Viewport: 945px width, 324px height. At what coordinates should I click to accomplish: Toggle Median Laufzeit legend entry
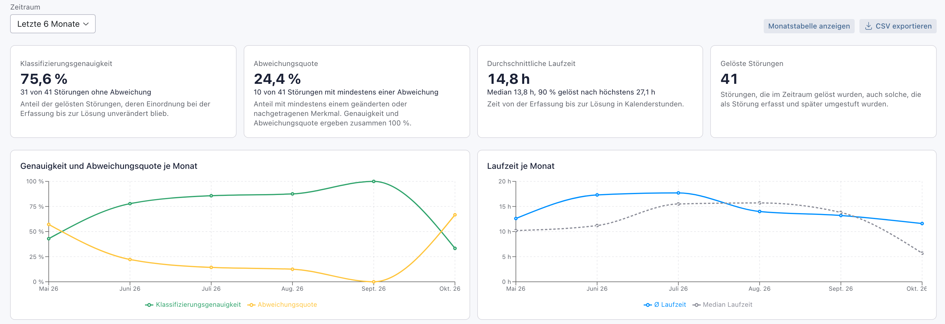click(x=722, y=305)
